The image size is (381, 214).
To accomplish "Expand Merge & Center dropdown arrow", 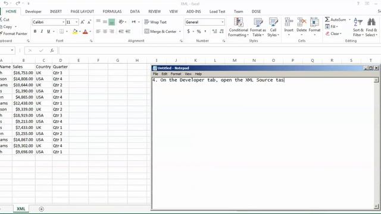I will pos(180,32).
